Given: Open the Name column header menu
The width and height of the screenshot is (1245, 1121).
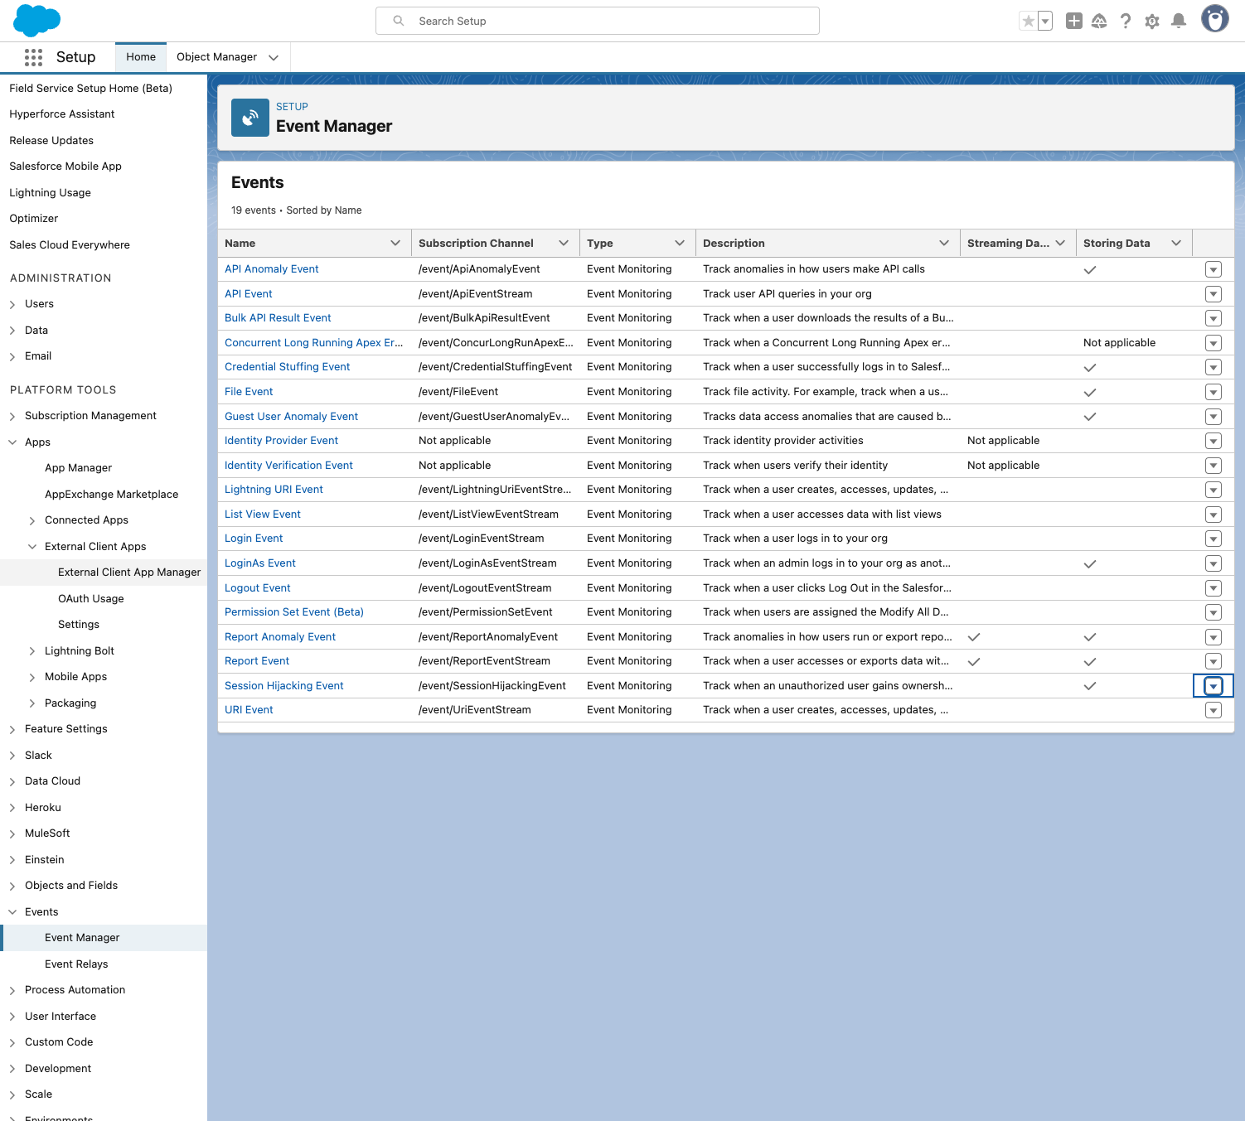Looking at the screenshot, I should [x=395, y=243].
